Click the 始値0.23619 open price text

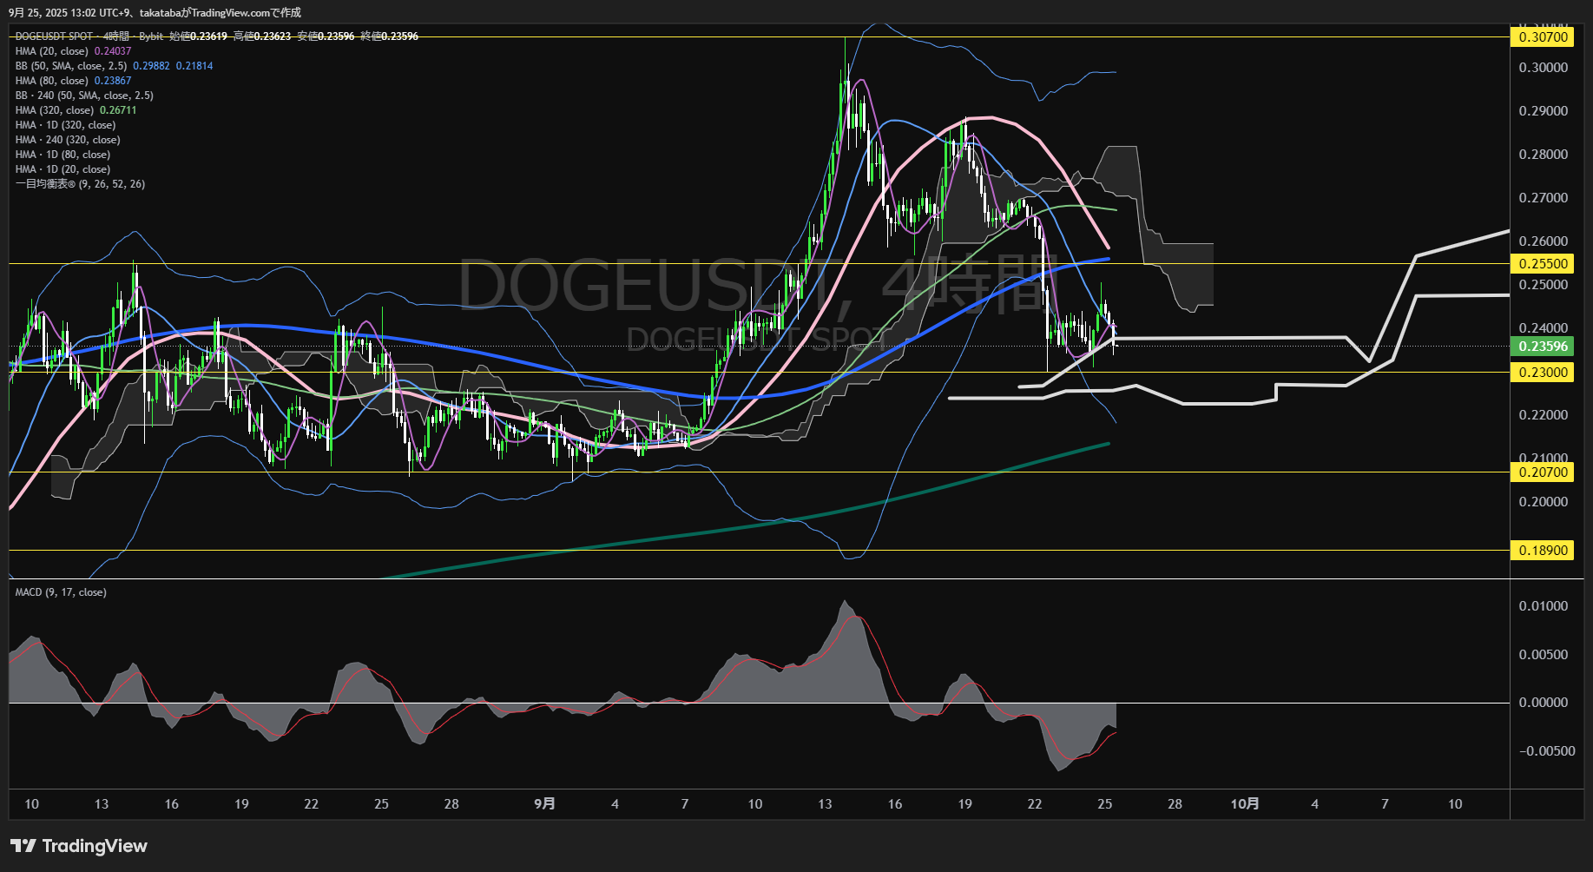point(198,36)
